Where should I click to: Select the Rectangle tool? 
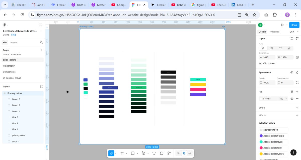click(132, 153)
